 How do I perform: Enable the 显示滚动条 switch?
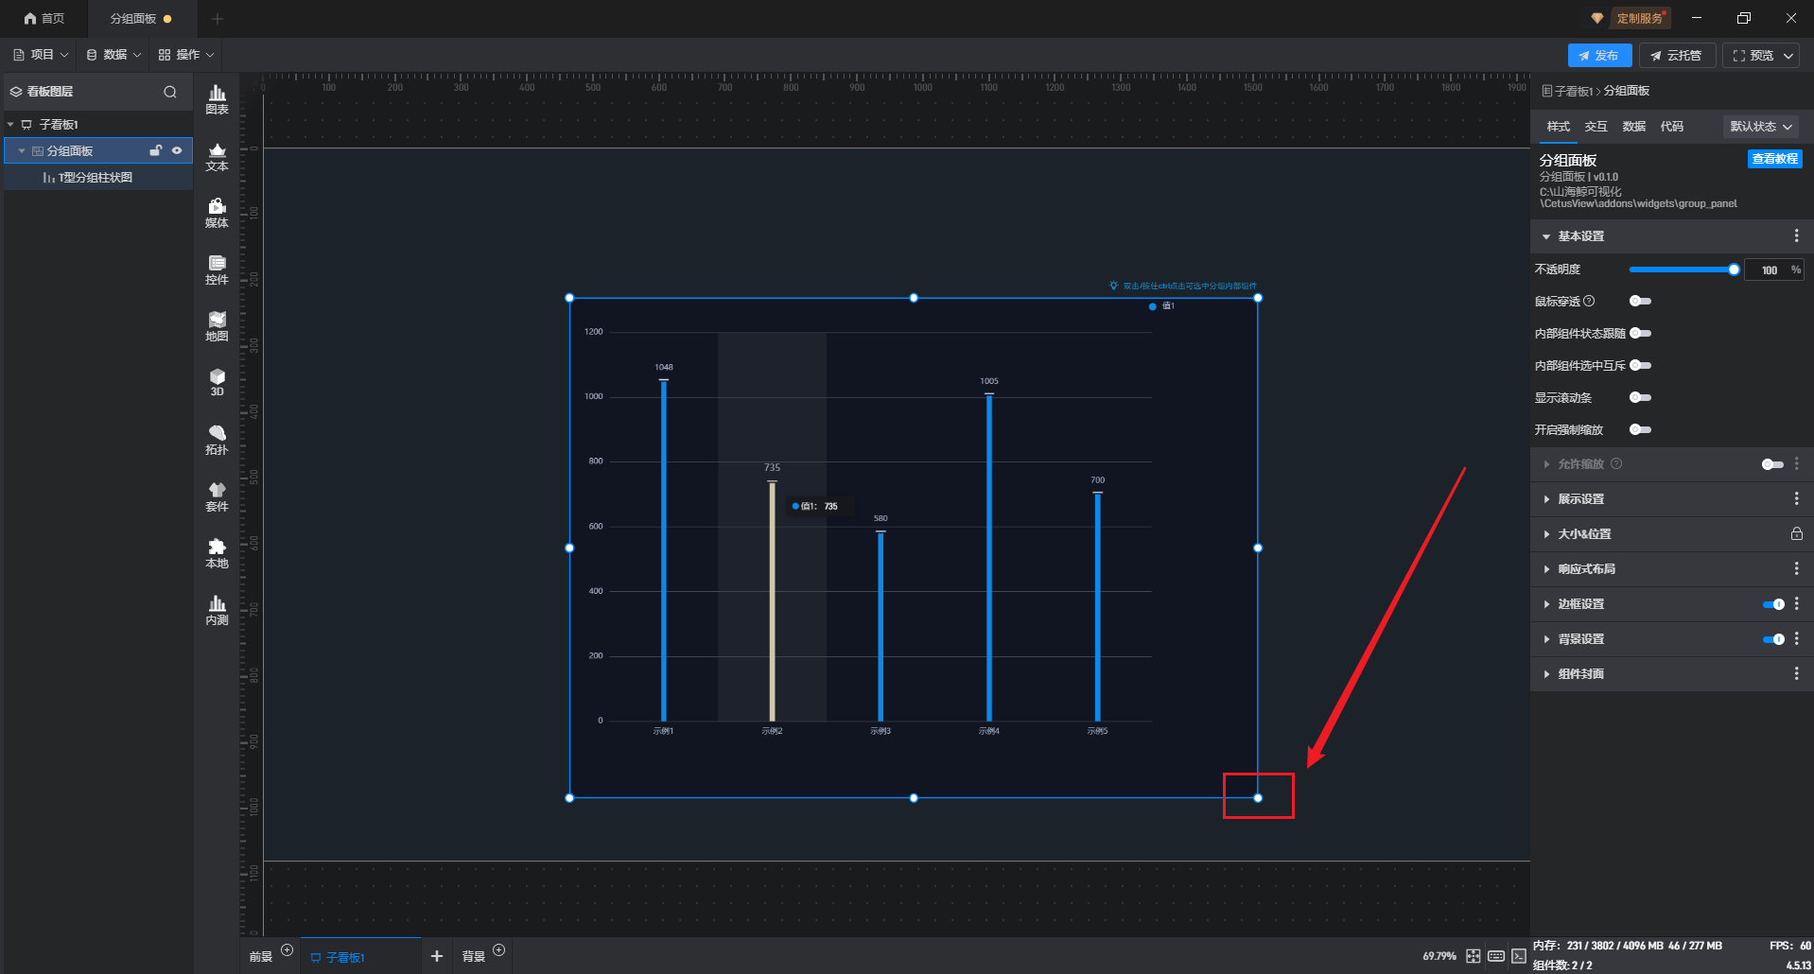pyautogui.click(x=1640, y=398)
